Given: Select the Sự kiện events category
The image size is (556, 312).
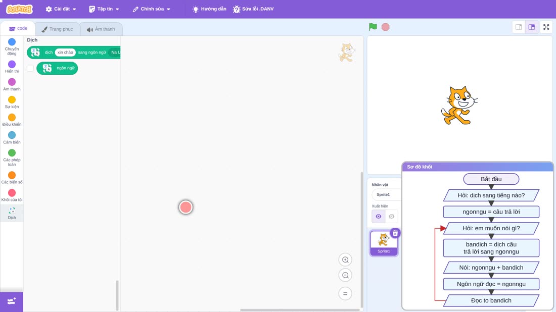Looking at the screenshot, I should [12, 102].
